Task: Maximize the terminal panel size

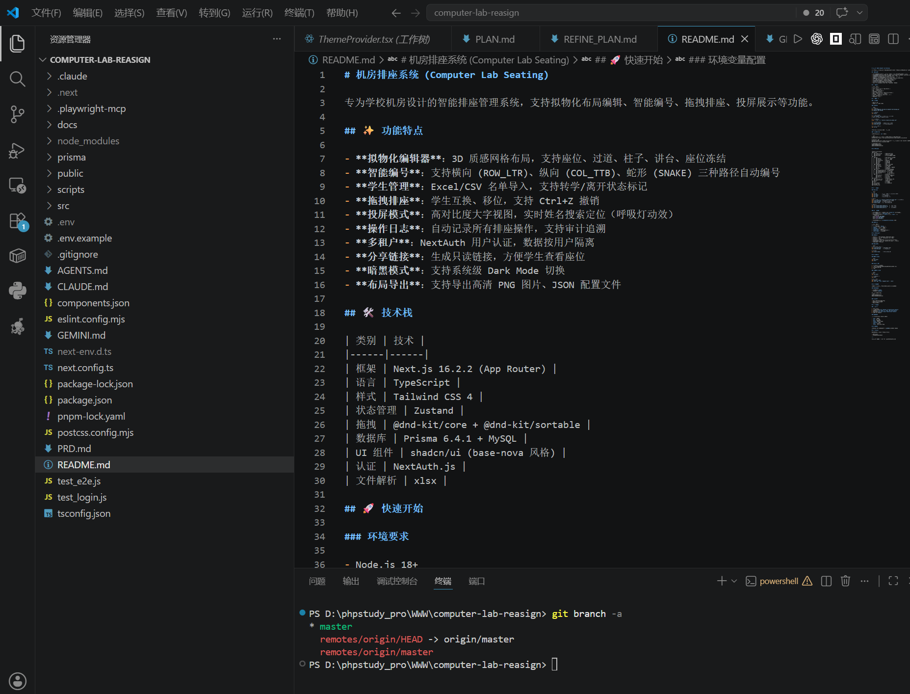Action: [893, 581]
